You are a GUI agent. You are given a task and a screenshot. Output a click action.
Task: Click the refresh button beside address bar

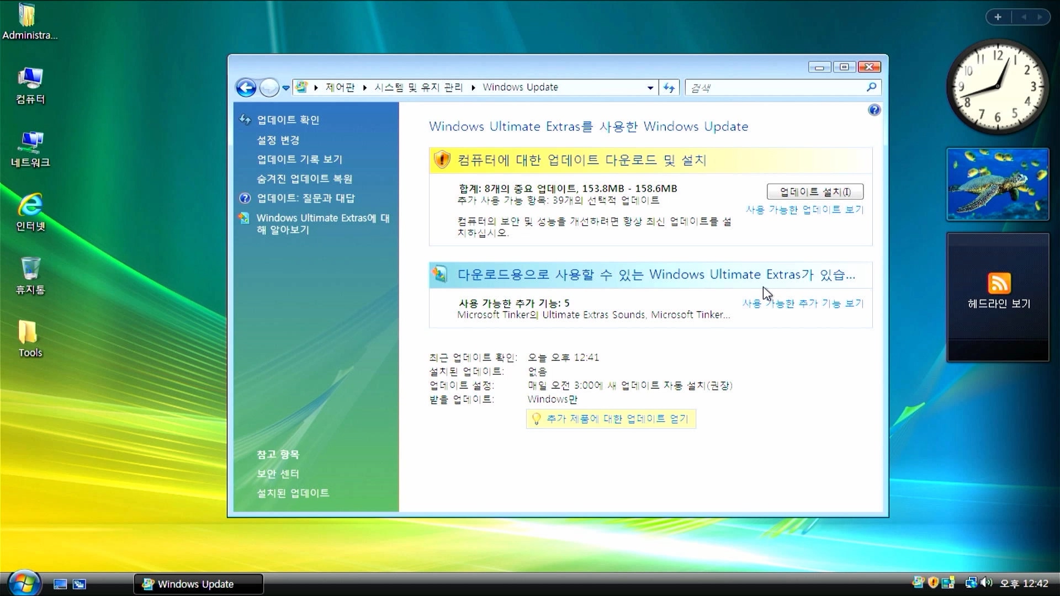[x=669, y=88]
